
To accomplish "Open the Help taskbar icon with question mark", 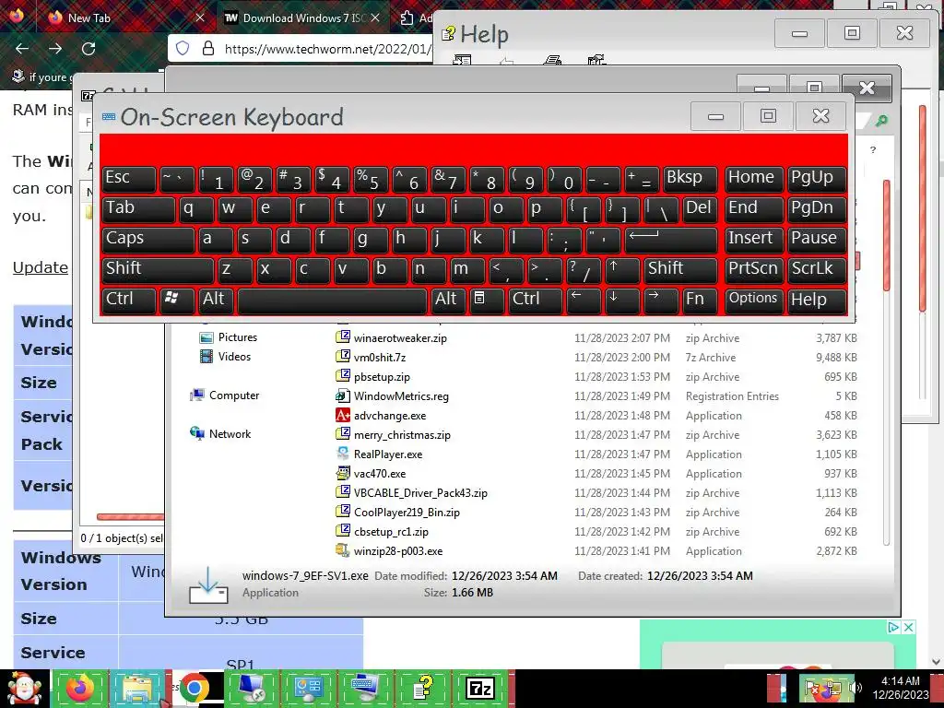I will [x=423, y=688].
